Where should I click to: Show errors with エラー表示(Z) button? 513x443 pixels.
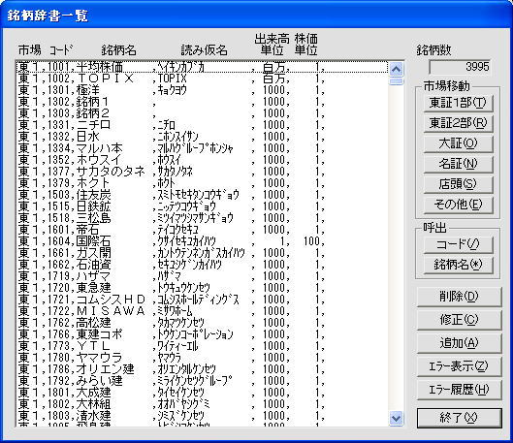pyautogui.click(x=459, y=366)
